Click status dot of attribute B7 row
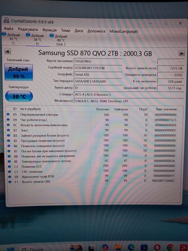 [9, 151]
